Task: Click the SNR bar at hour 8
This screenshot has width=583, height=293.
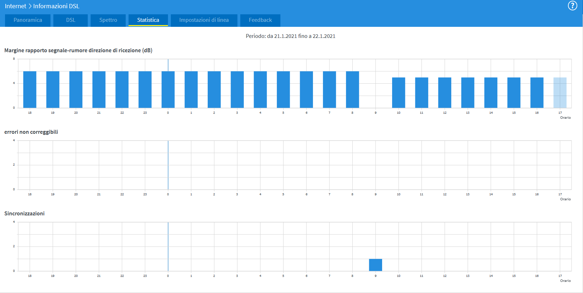Action: (352, 89)
